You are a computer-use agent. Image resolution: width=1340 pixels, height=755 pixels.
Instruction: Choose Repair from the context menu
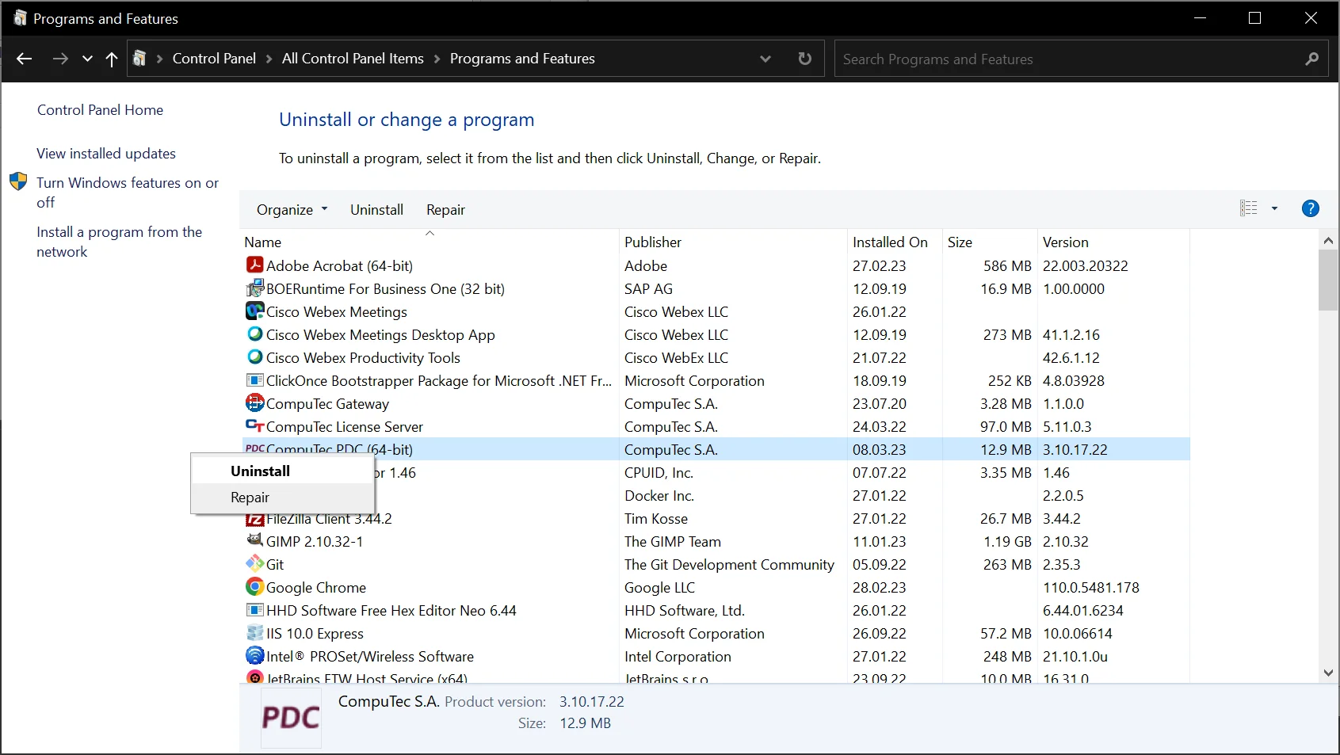coord(250,498)
